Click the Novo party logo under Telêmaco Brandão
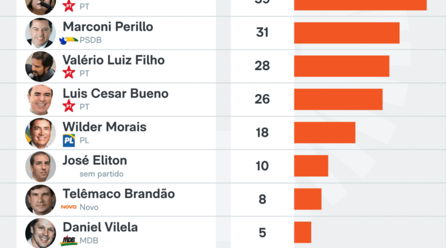This screenshot has height=248, width=446. coord(69,207)
